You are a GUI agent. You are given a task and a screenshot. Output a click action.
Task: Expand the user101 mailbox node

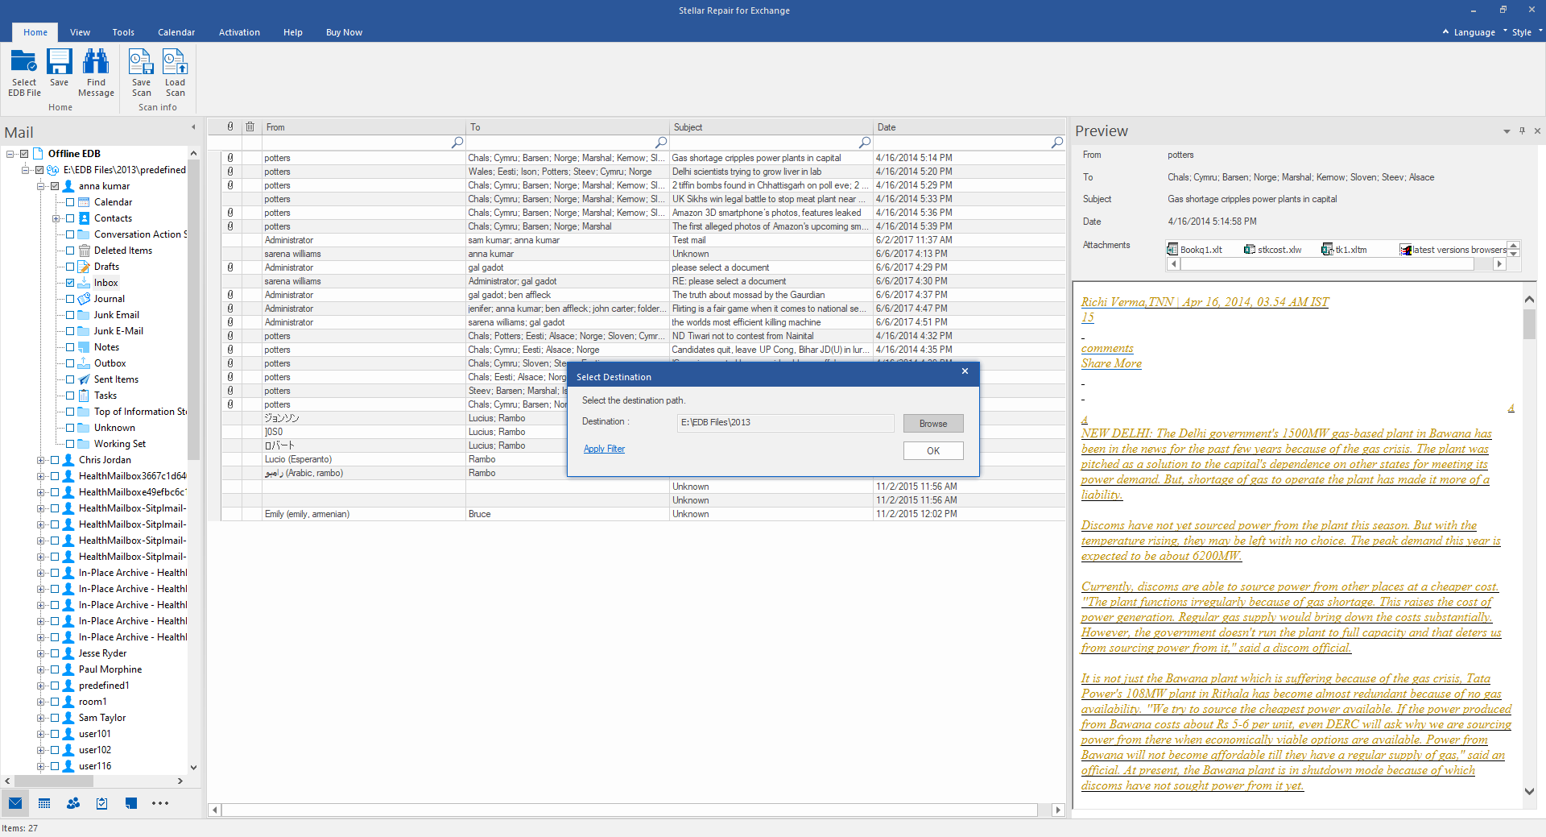click(40, 734)
